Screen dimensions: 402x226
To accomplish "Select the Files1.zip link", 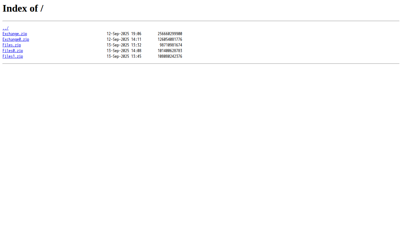I will click(13, 56).
